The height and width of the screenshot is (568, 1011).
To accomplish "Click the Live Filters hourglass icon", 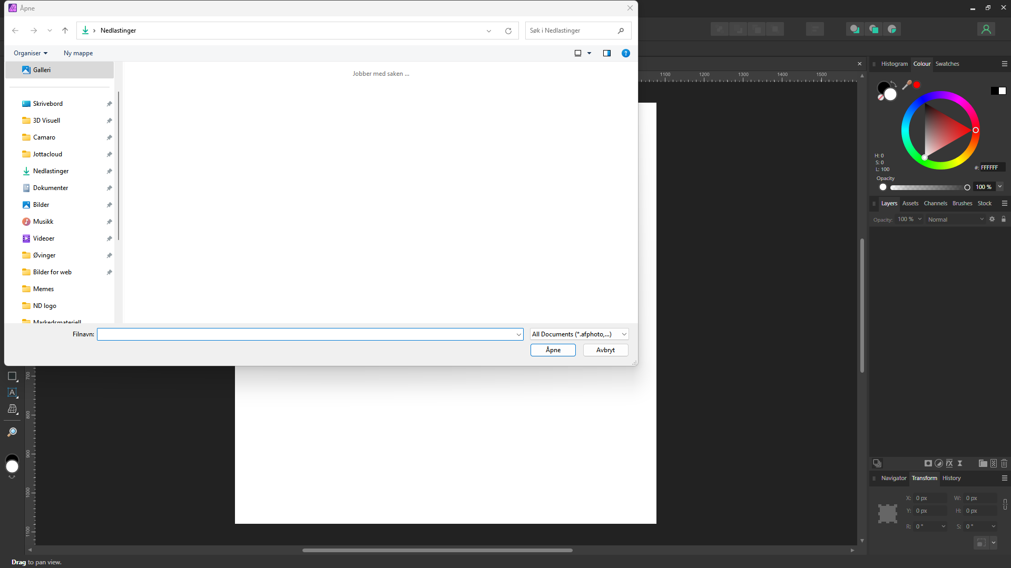I will click(x=960, y=463).
